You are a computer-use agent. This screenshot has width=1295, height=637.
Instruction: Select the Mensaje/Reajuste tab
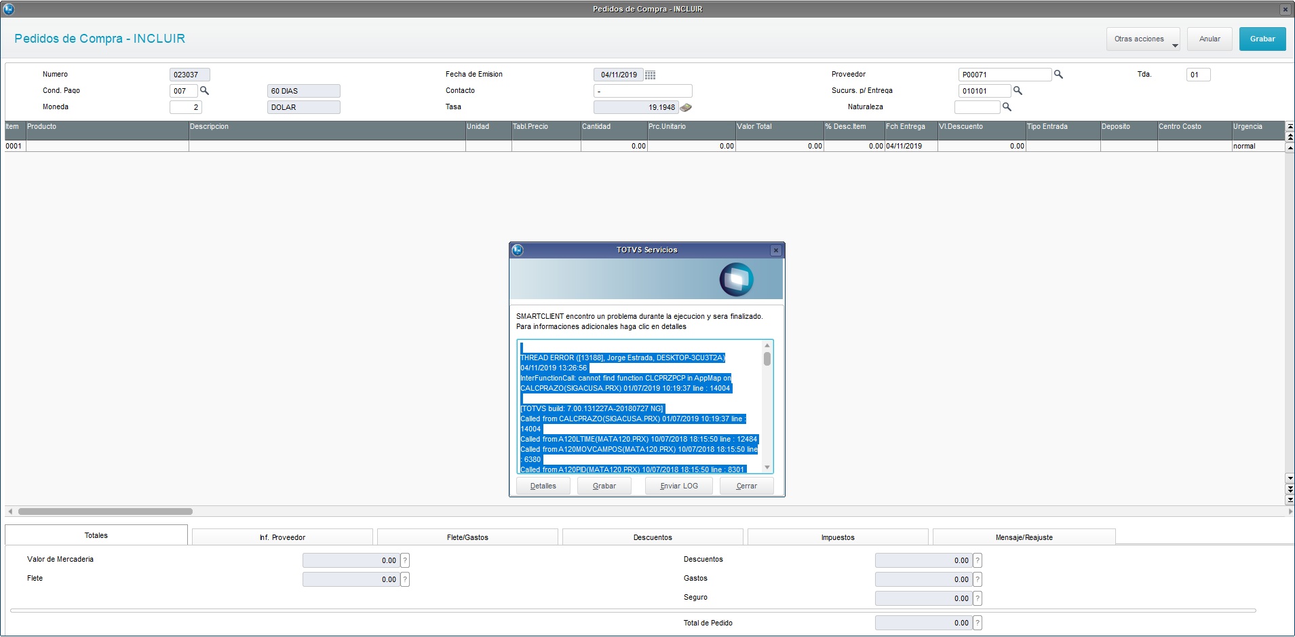pos(1024,537)
